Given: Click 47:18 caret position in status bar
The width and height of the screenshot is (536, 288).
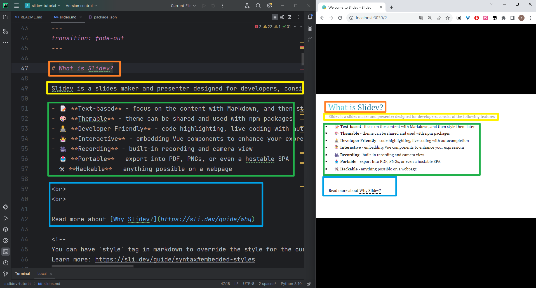Looking at the screenshot, I should click(225, 284).
